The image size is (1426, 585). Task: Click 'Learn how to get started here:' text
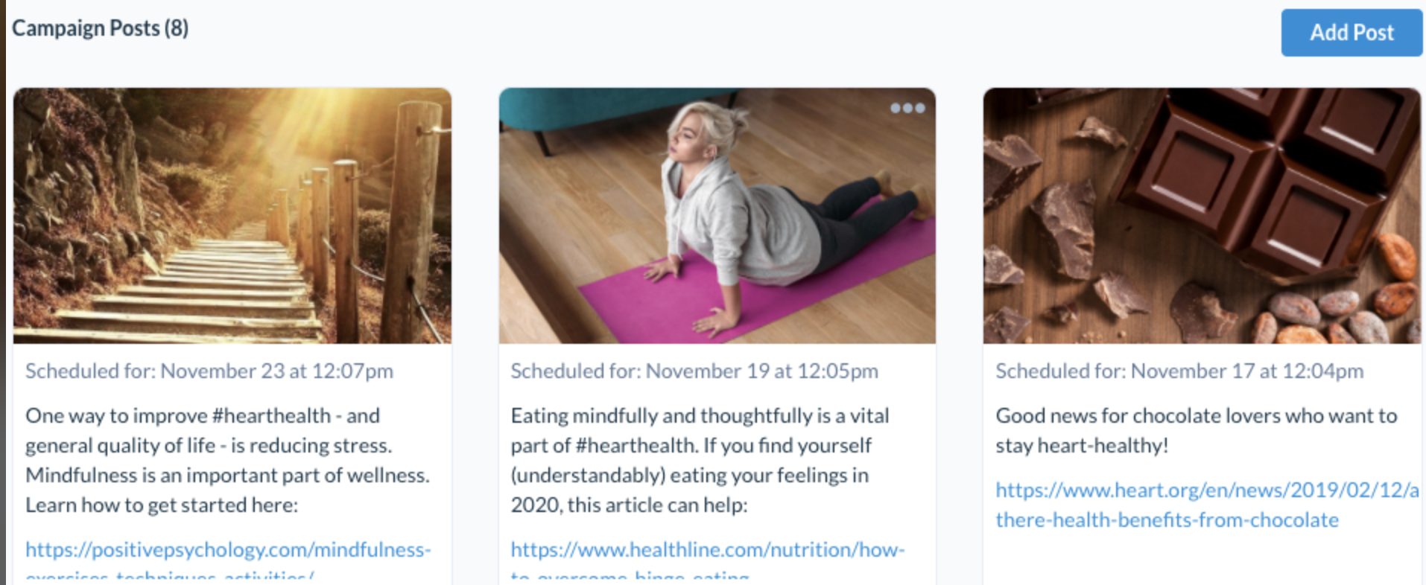pyautogui.click(x=162, y=505)
